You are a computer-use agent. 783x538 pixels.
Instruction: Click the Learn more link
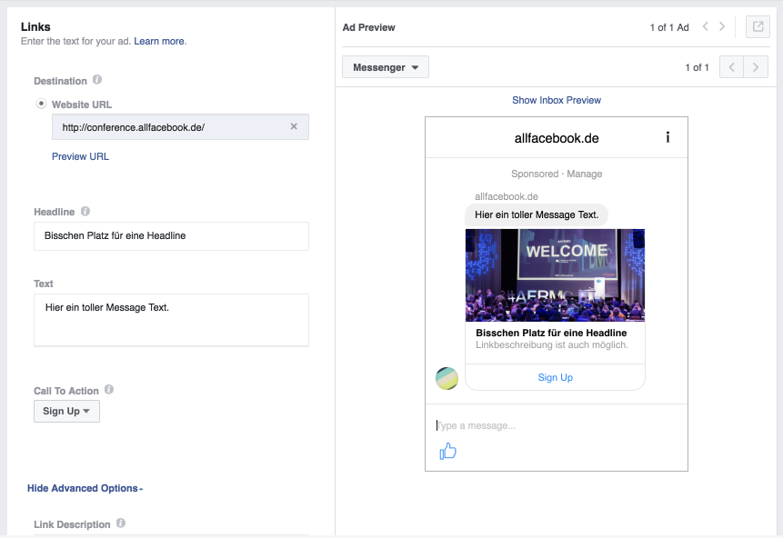(x=159, y=42)
